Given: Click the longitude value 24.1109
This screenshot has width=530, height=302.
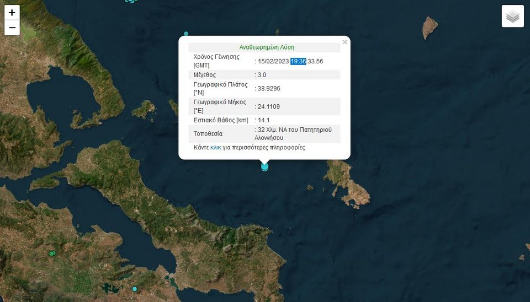Looking at the screenshot, I should [268, 106].
